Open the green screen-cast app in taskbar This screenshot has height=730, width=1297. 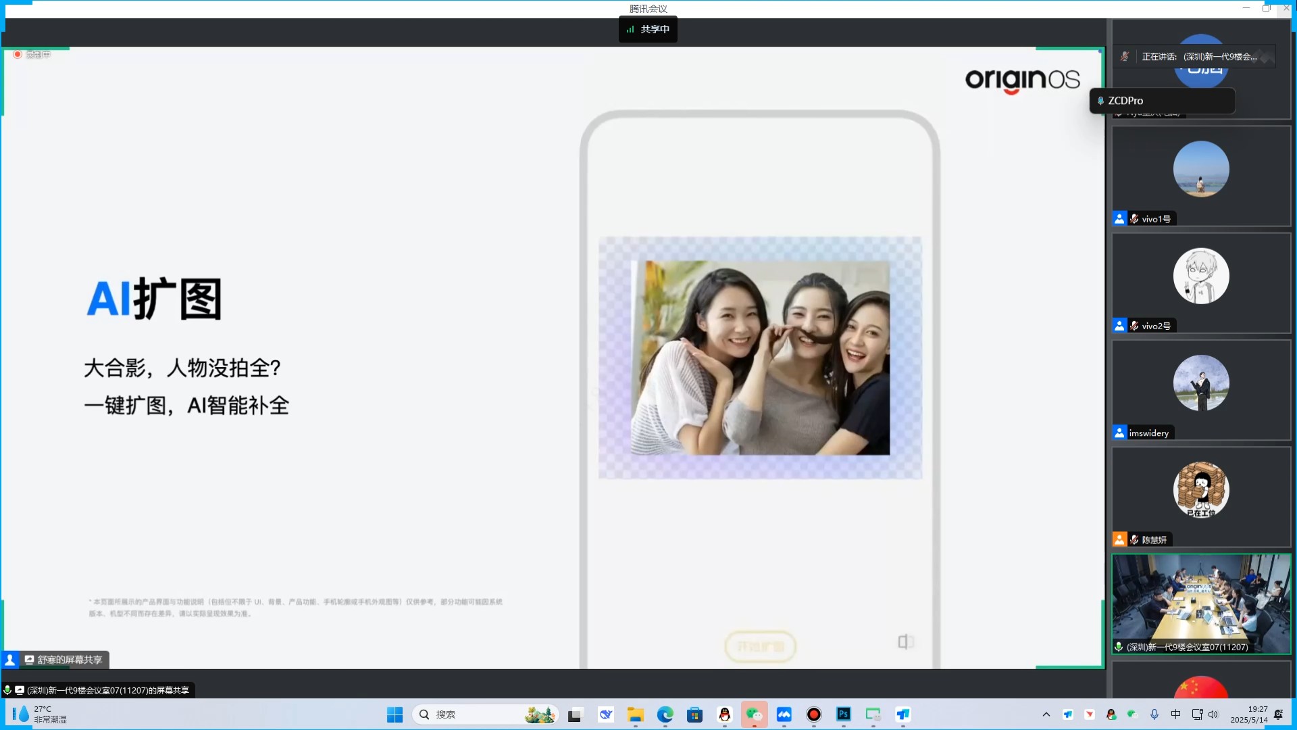(x=873, y=714)
